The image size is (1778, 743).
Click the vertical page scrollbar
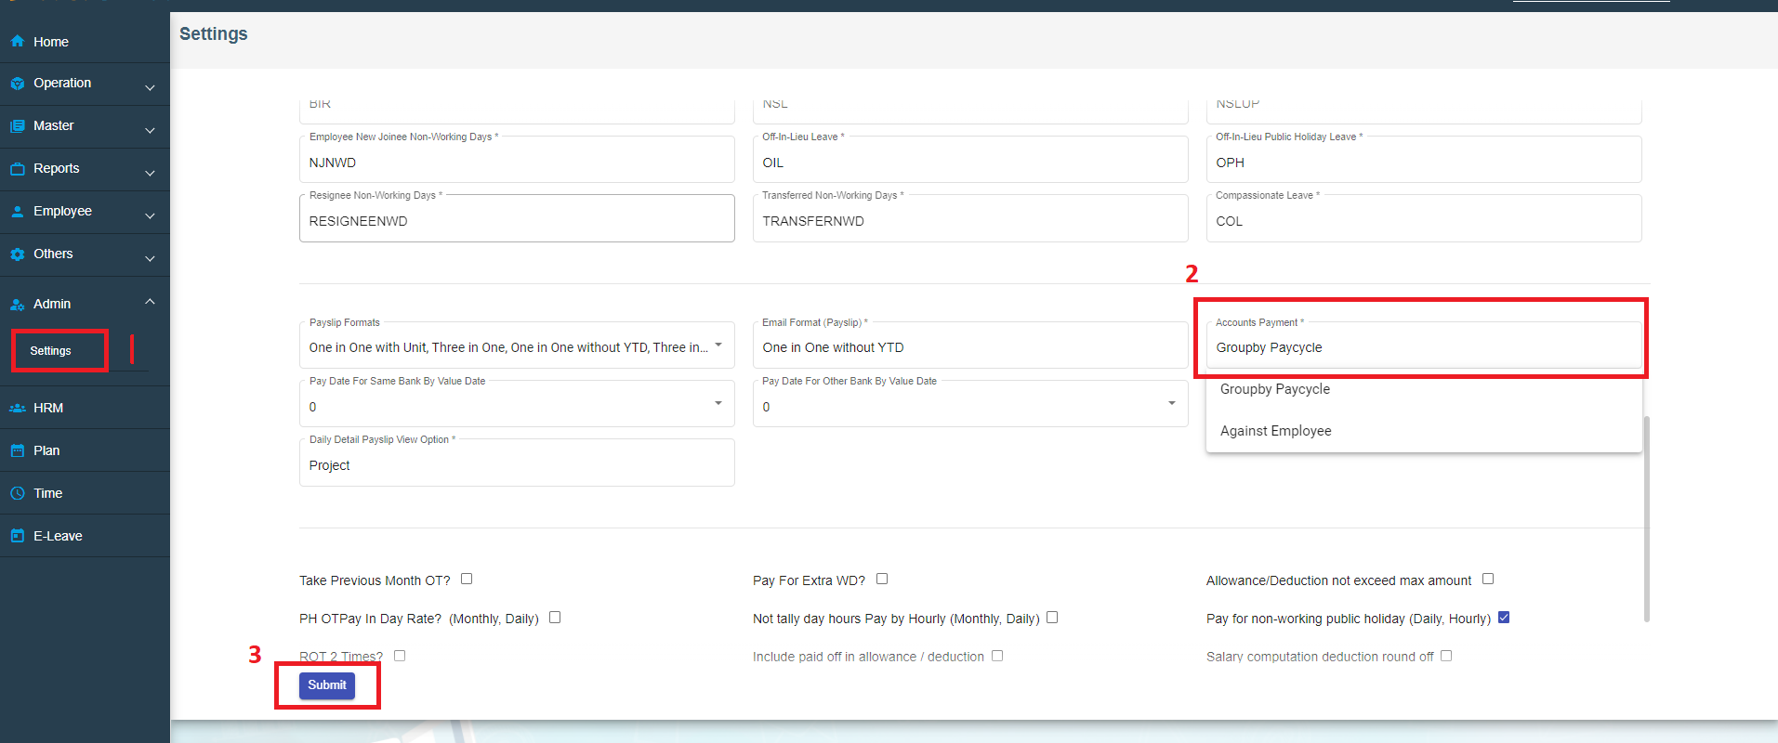(x=1646, y=518)
